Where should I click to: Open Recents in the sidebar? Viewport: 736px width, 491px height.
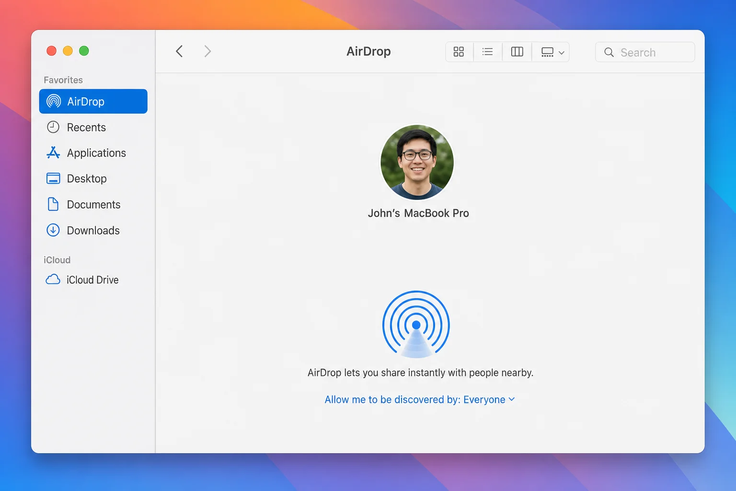click(x=93, y=127)
